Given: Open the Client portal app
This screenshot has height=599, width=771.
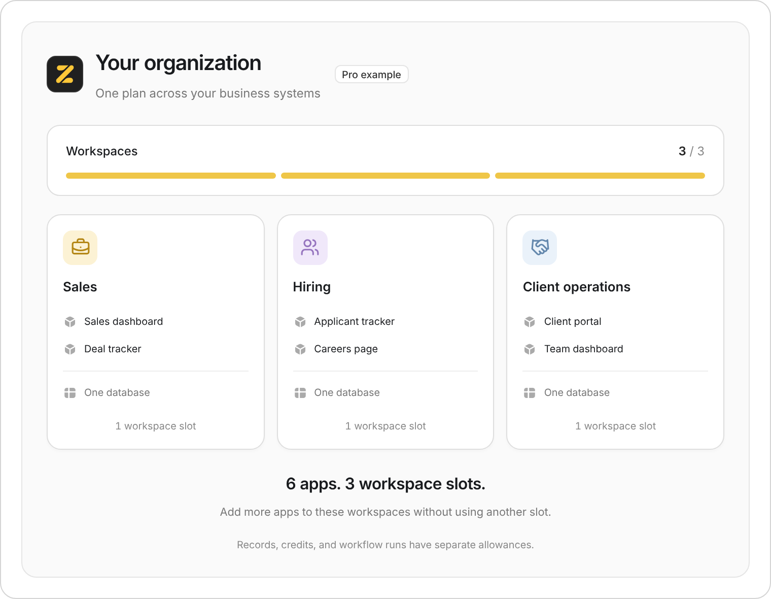Looking at the screenshot, I should pos(573,321).
